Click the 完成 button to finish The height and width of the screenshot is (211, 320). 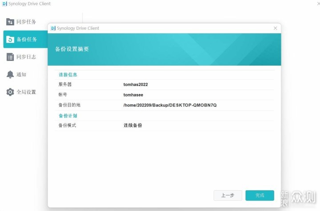(x=260, y=195)
